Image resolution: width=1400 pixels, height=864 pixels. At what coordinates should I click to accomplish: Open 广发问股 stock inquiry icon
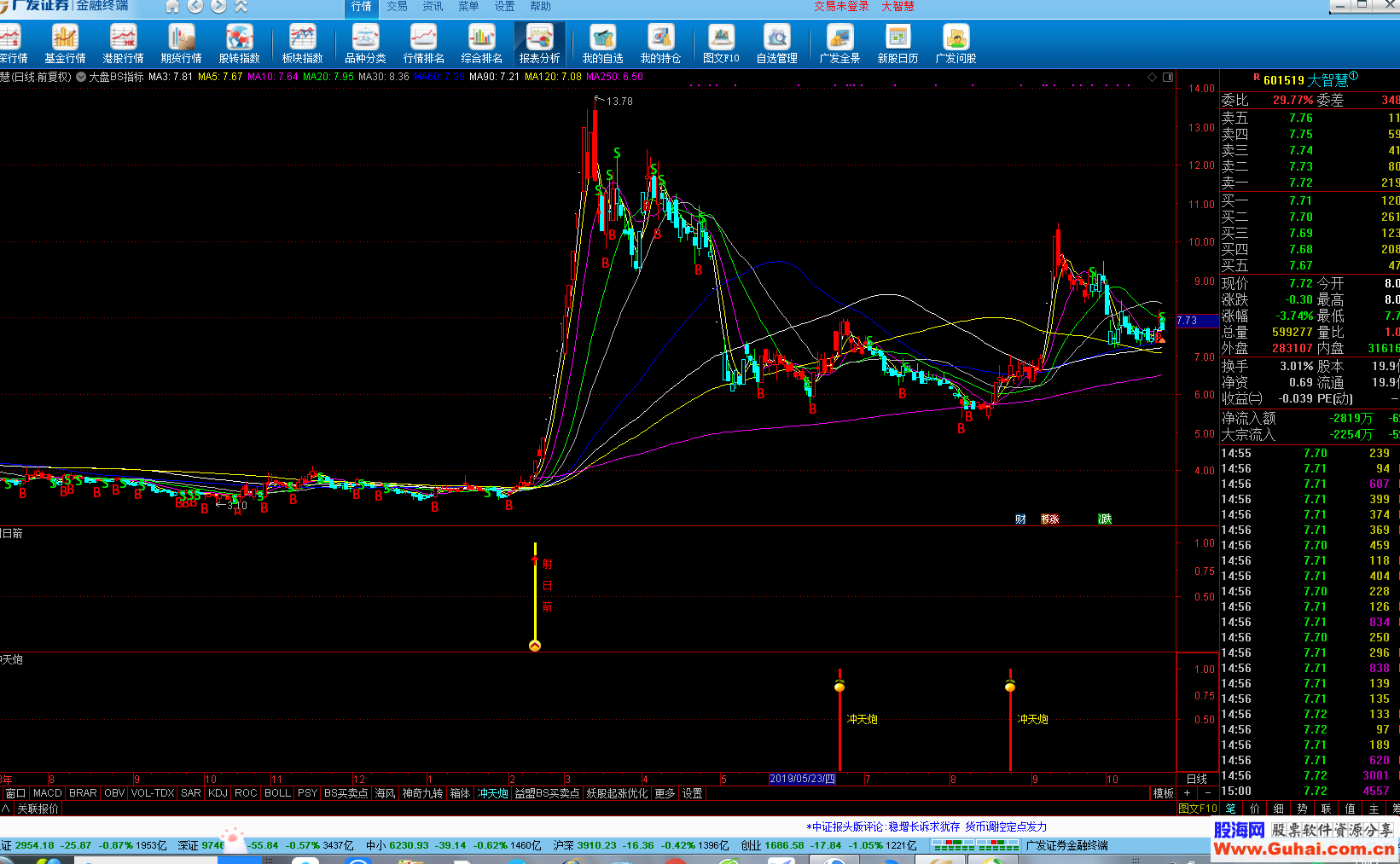coord(956,43)
